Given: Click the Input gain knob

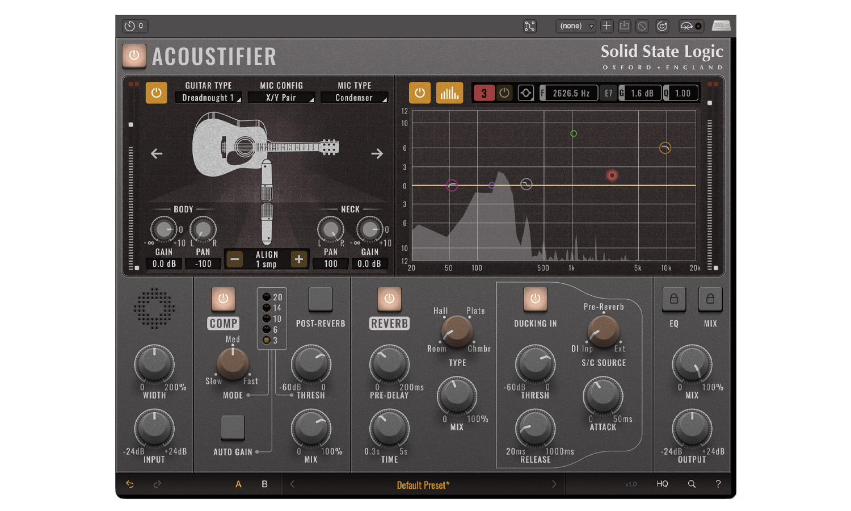Looking at the screenshot, I should (154, 429).
